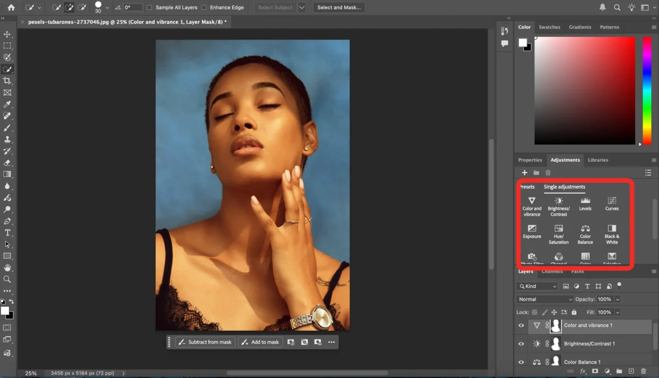Viewport: 659px width, 378px height.
Task: Click Subtract from mask button
Action: click(205, 342)
